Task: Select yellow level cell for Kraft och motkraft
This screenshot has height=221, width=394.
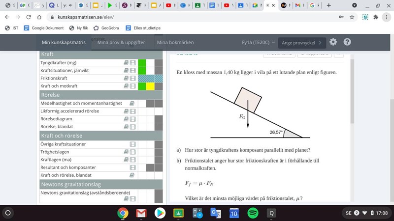Action: [150, 86]
